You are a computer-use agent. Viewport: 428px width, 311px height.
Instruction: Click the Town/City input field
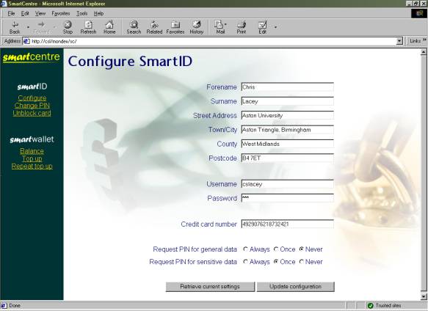click(288, 130)
